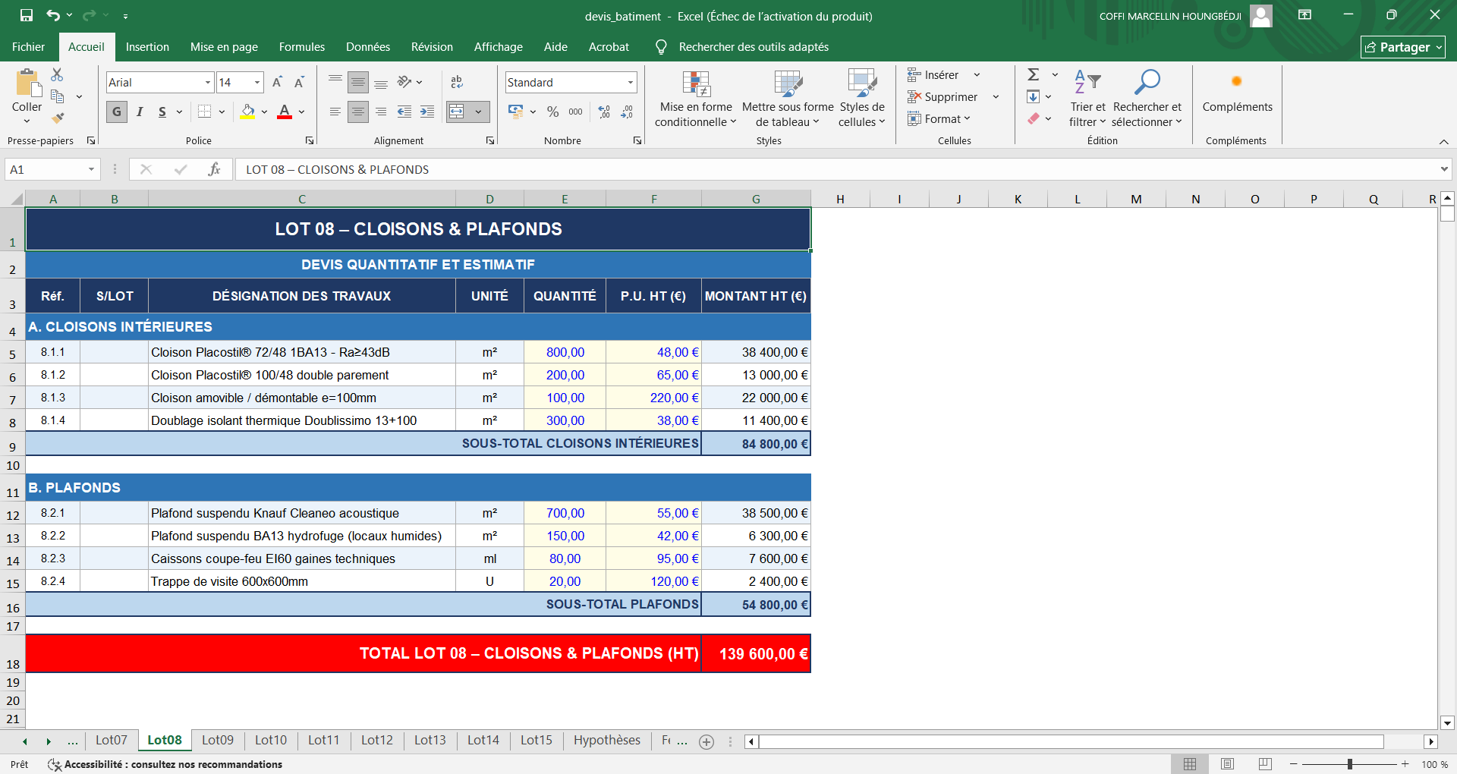Click the Cut scissors icon

(57, 74)
